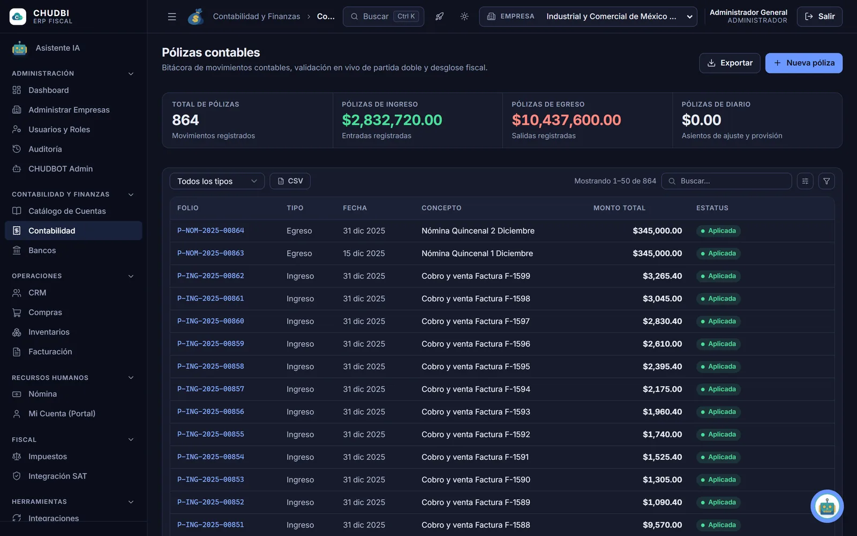This screenshot has width=857, height=536.
Task: Open Usuarios y Roles
Action: pos(73,129)
